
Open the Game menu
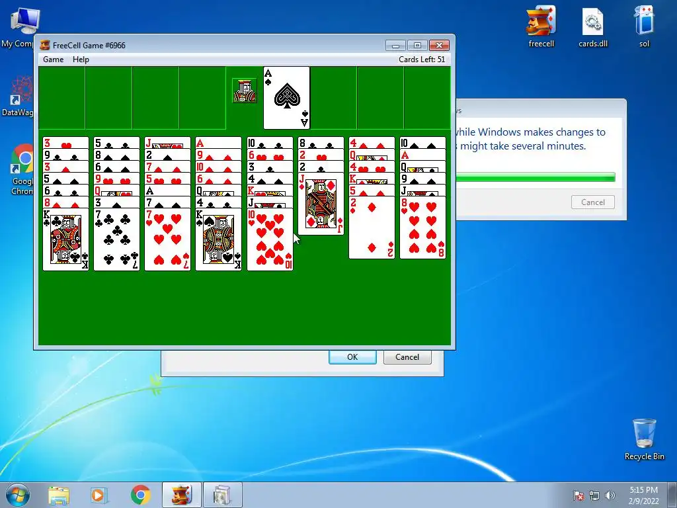tap(53, 59)
